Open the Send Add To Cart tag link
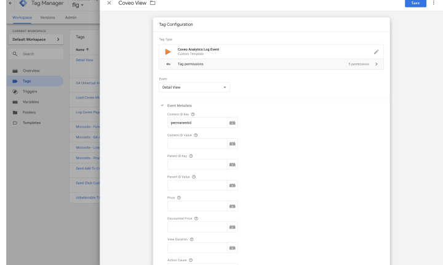Image resolution: width=443 pixels, height=265 pixels. [87, 168]
